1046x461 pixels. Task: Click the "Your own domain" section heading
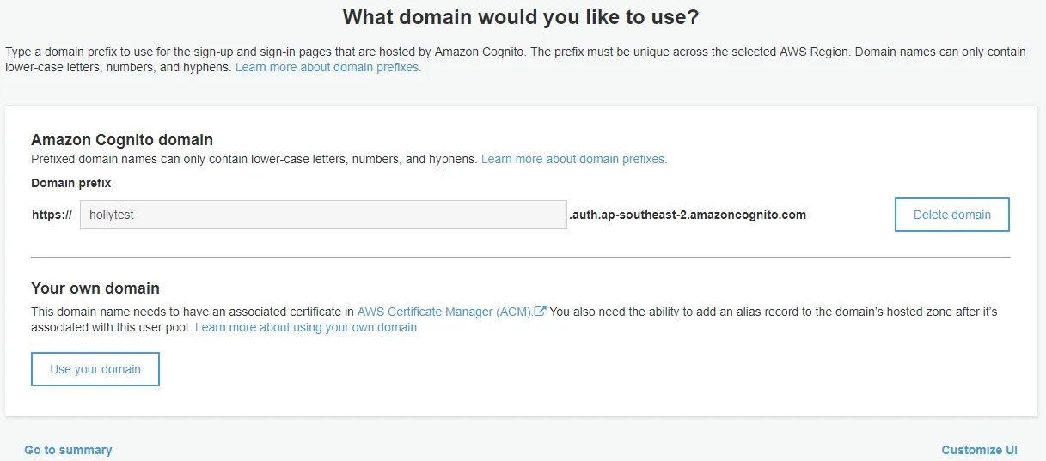tap(95, 288)
